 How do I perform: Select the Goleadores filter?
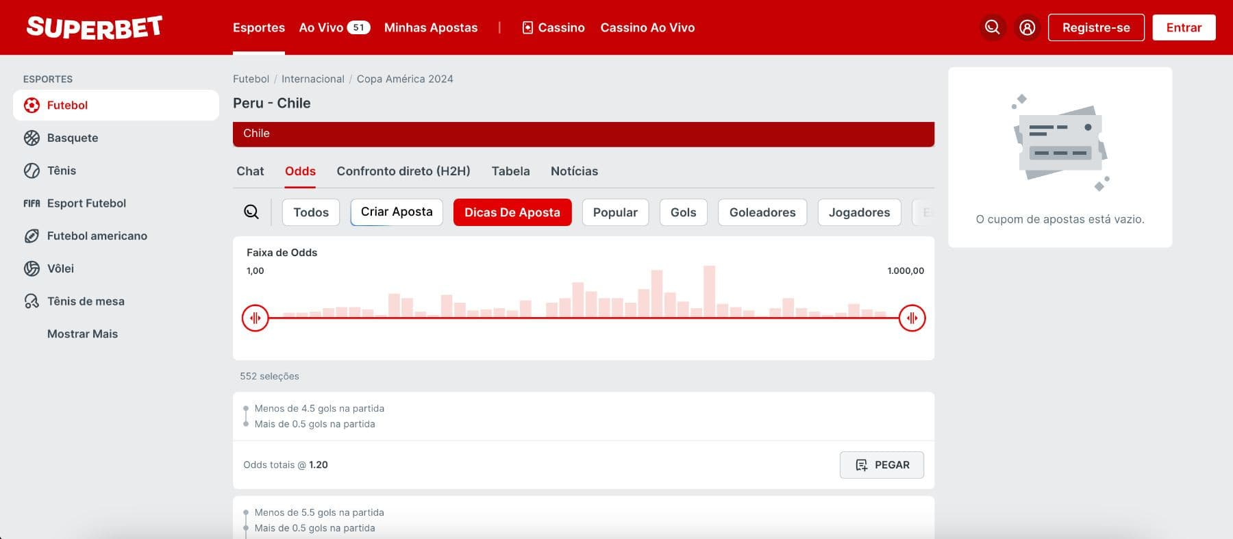(x=762, y=212)
